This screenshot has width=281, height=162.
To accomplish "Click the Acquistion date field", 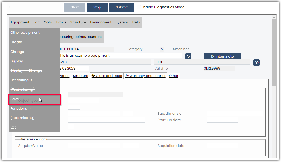I will tap(222, 146).
